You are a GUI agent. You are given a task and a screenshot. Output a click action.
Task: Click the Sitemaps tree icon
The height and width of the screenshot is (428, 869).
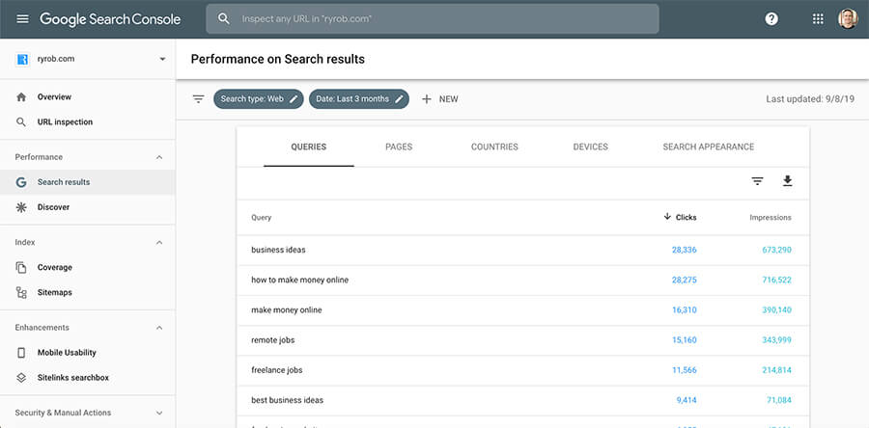21,292
